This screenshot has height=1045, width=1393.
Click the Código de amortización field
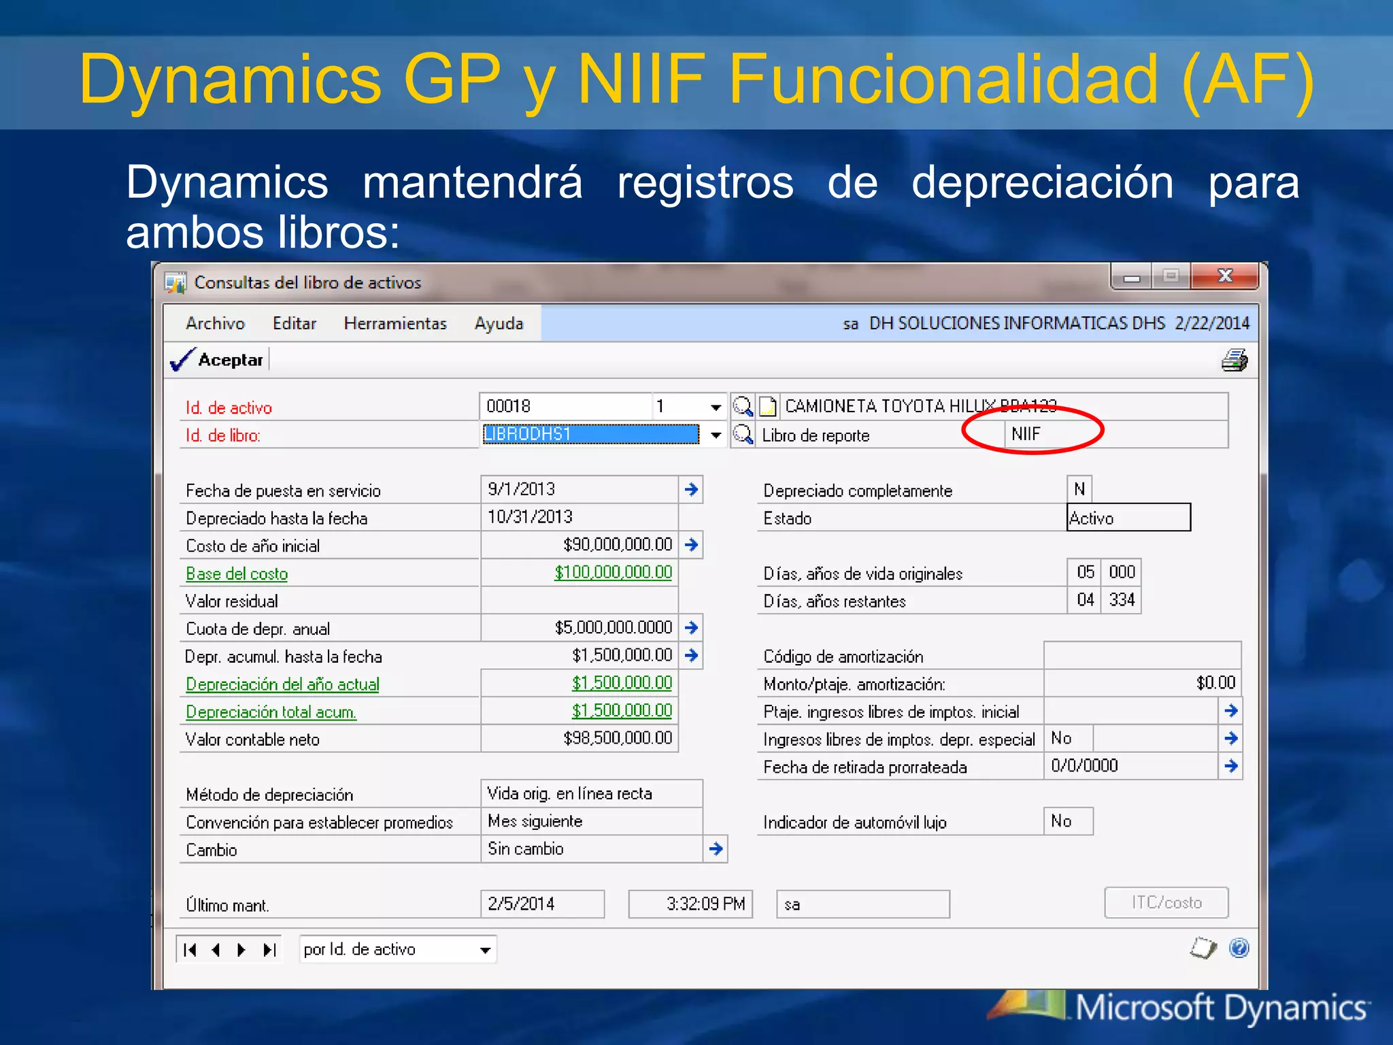1142,655
